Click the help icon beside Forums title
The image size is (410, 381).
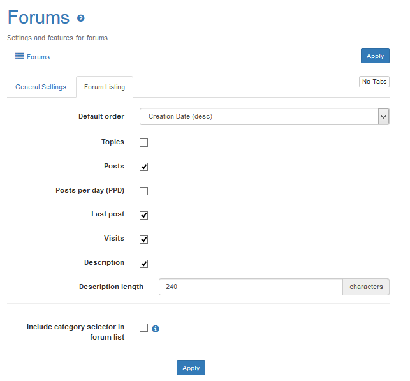click(80, 19)
